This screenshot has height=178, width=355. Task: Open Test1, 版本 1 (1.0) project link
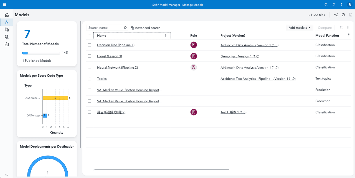click(x=233, y=112)
